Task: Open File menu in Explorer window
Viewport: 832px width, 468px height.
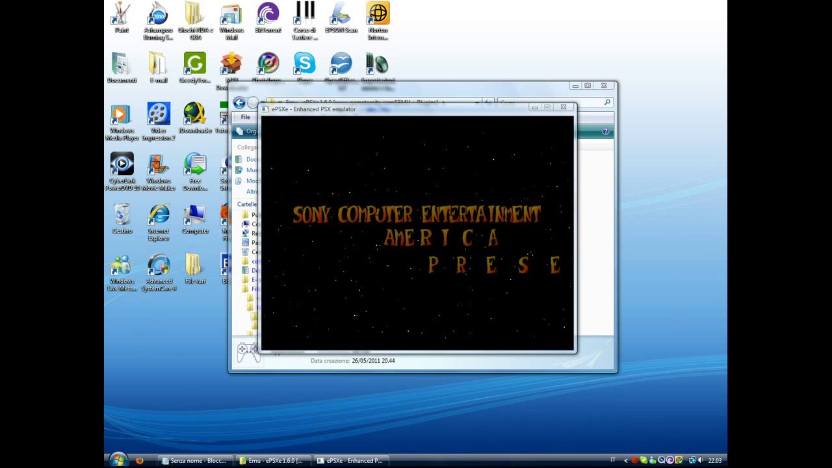Action: tap(245, 117)
